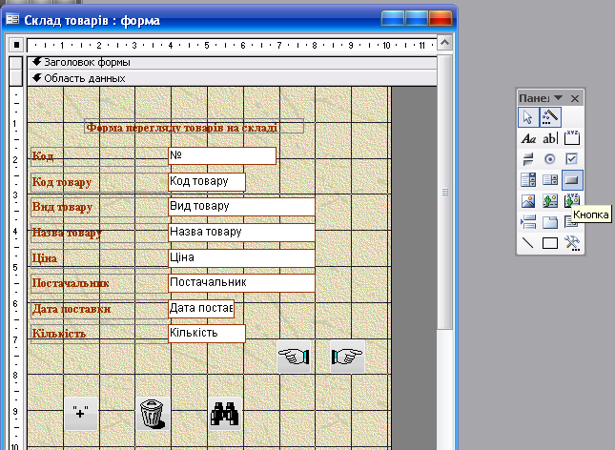This screenshot has height=450, width=615.
Task: Select the Image tool in toolbox
Action: [x=528, y=201]
